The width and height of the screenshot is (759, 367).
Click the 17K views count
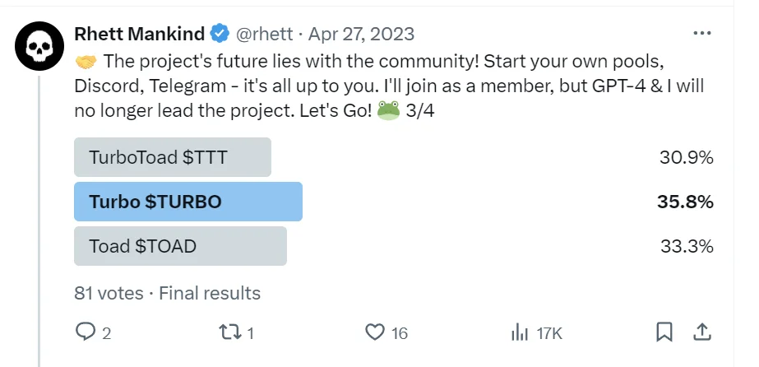coord(549,333)
